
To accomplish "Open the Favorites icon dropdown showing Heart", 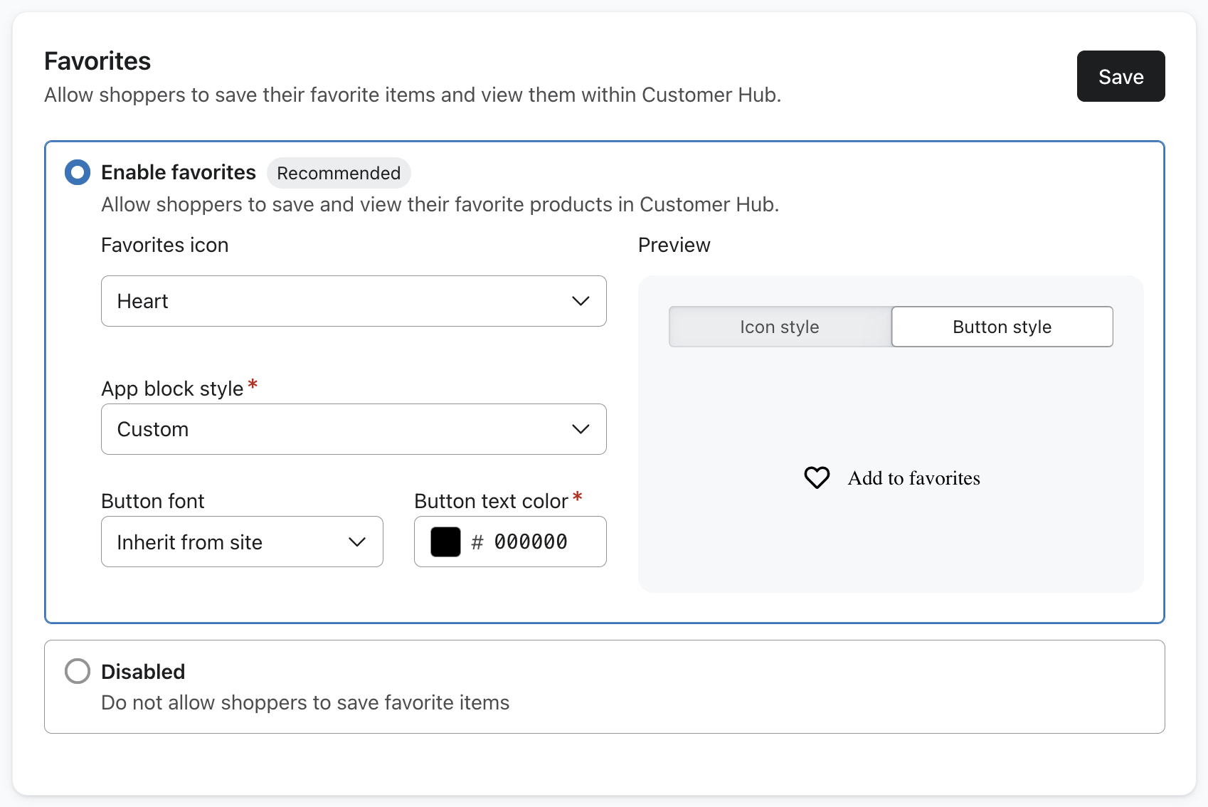I will (353, 301).
